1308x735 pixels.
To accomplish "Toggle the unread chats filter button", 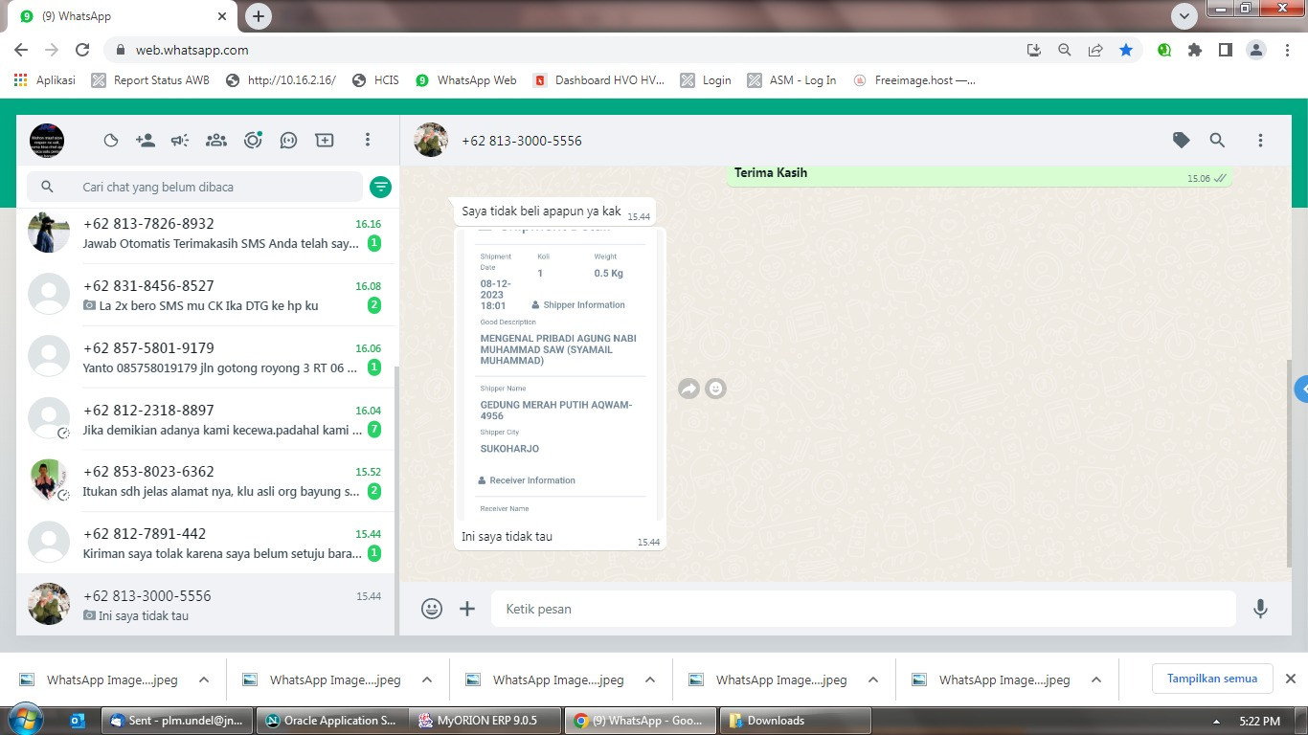I will [x=381, y=187].
